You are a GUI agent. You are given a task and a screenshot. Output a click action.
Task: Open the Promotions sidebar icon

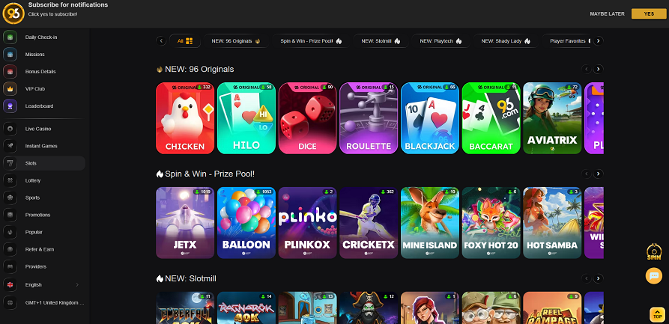click(10, 215)
